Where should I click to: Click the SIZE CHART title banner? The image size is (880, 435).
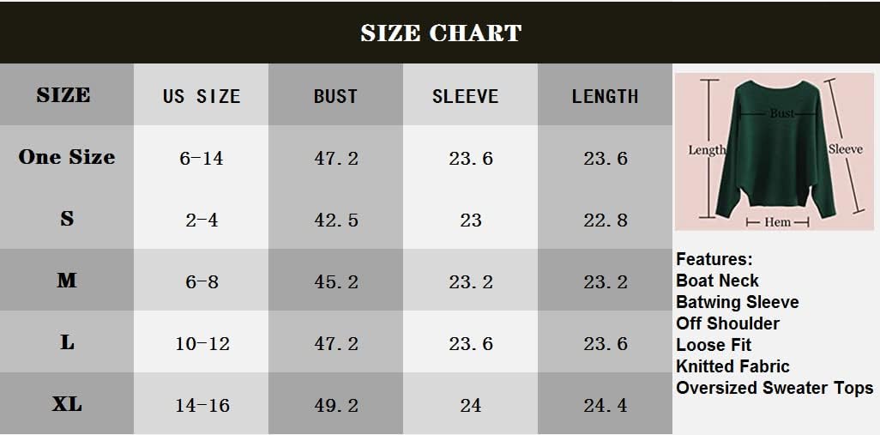click(x=440, y=33)
